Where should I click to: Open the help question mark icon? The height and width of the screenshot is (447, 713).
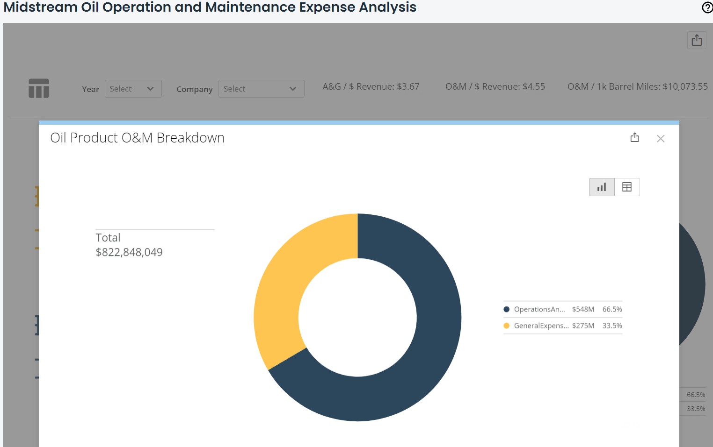pos(707,7)
